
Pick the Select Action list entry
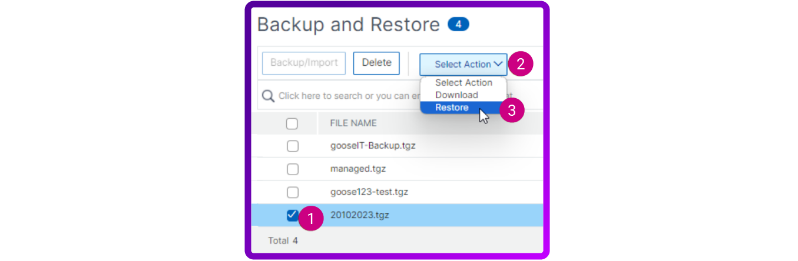point(463,83)
